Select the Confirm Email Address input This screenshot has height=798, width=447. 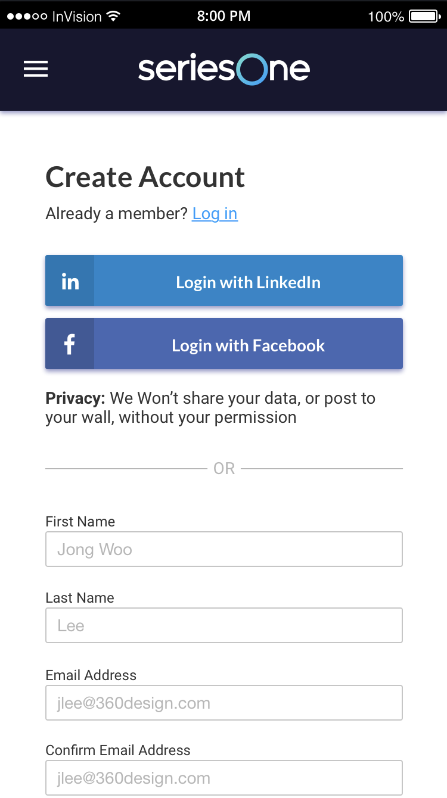224,778
